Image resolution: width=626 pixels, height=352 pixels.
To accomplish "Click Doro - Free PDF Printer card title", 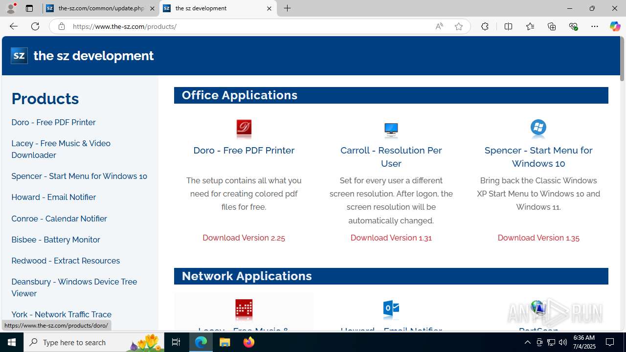I will [x=244, y=150].
